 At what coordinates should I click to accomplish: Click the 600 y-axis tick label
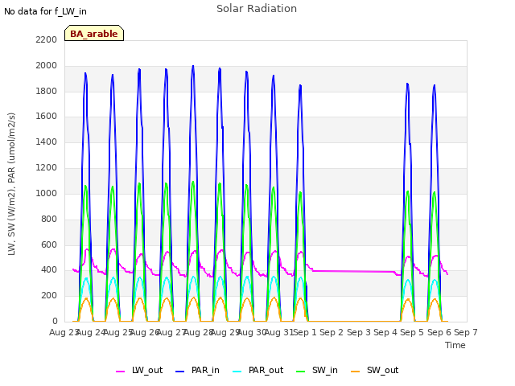tap(49, 244)
